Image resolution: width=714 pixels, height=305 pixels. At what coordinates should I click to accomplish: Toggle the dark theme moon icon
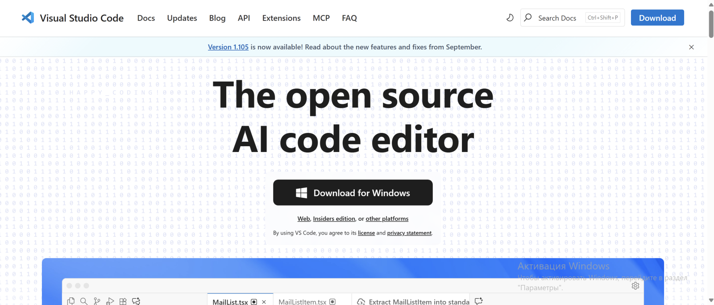coord(510,18)
